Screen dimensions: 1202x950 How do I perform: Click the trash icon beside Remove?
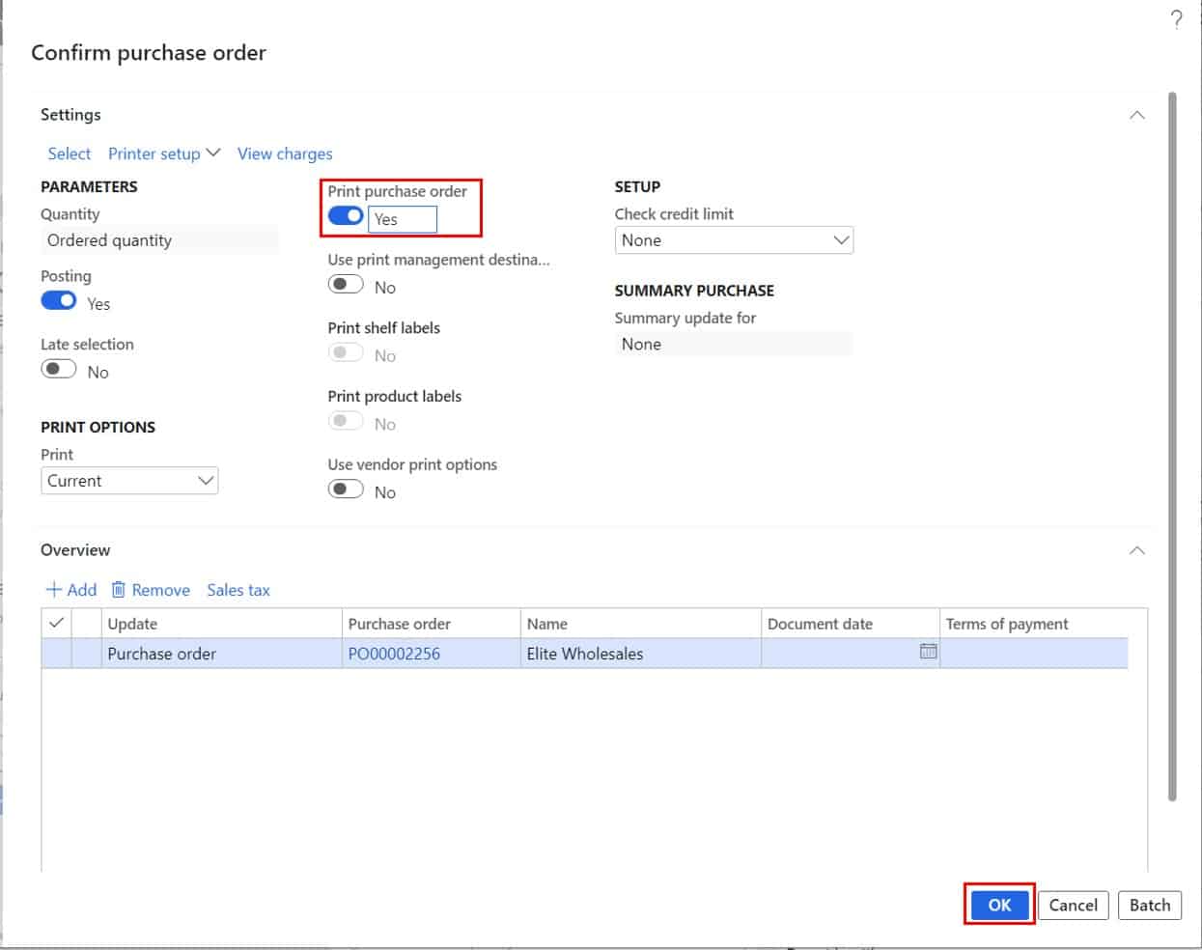tap(119, 590)
